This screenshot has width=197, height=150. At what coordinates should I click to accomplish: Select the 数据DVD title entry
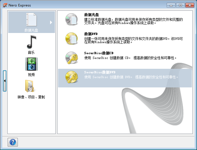[91, 34]
